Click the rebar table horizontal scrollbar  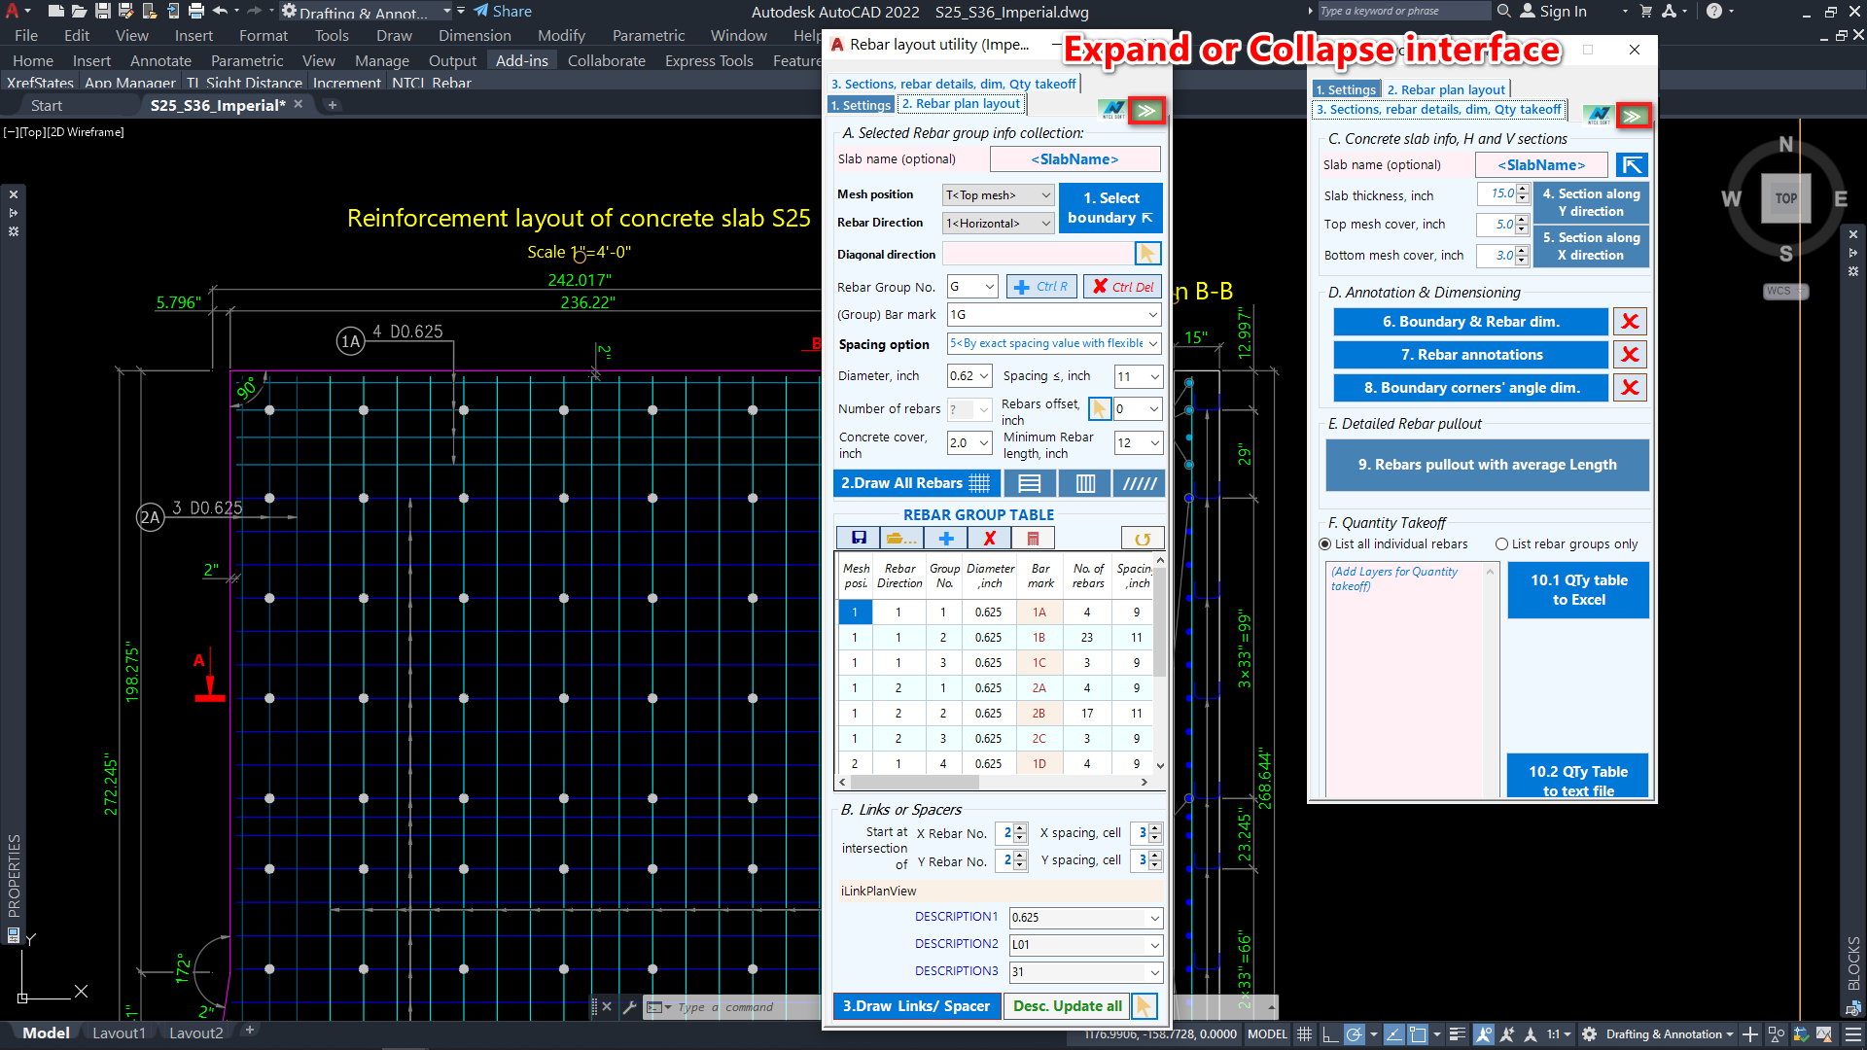point(914,782)
